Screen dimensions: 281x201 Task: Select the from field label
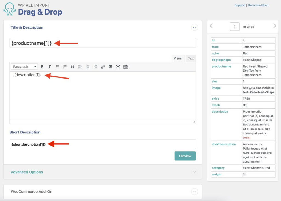pyautogui.click(x=215, y=47)
